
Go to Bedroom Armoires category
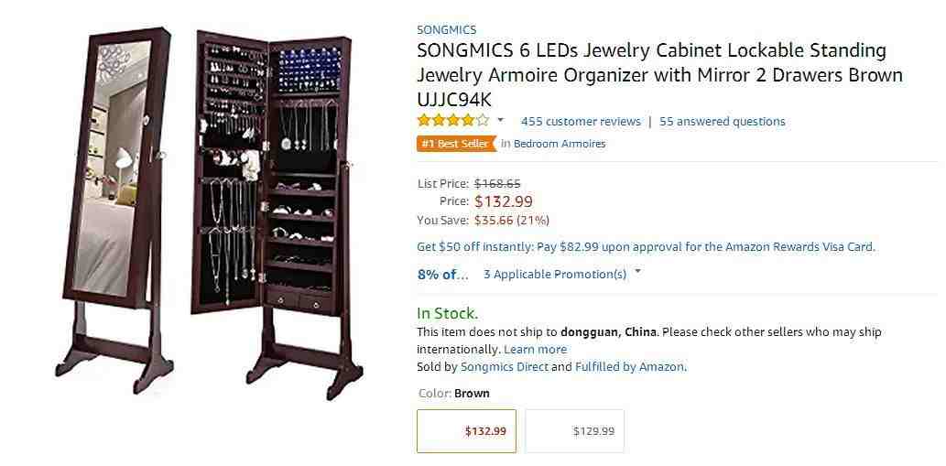point(560,144)
